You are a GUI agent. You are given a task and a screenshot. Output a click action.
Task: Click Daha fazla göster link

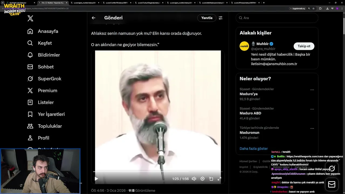(x=254, y=148)
